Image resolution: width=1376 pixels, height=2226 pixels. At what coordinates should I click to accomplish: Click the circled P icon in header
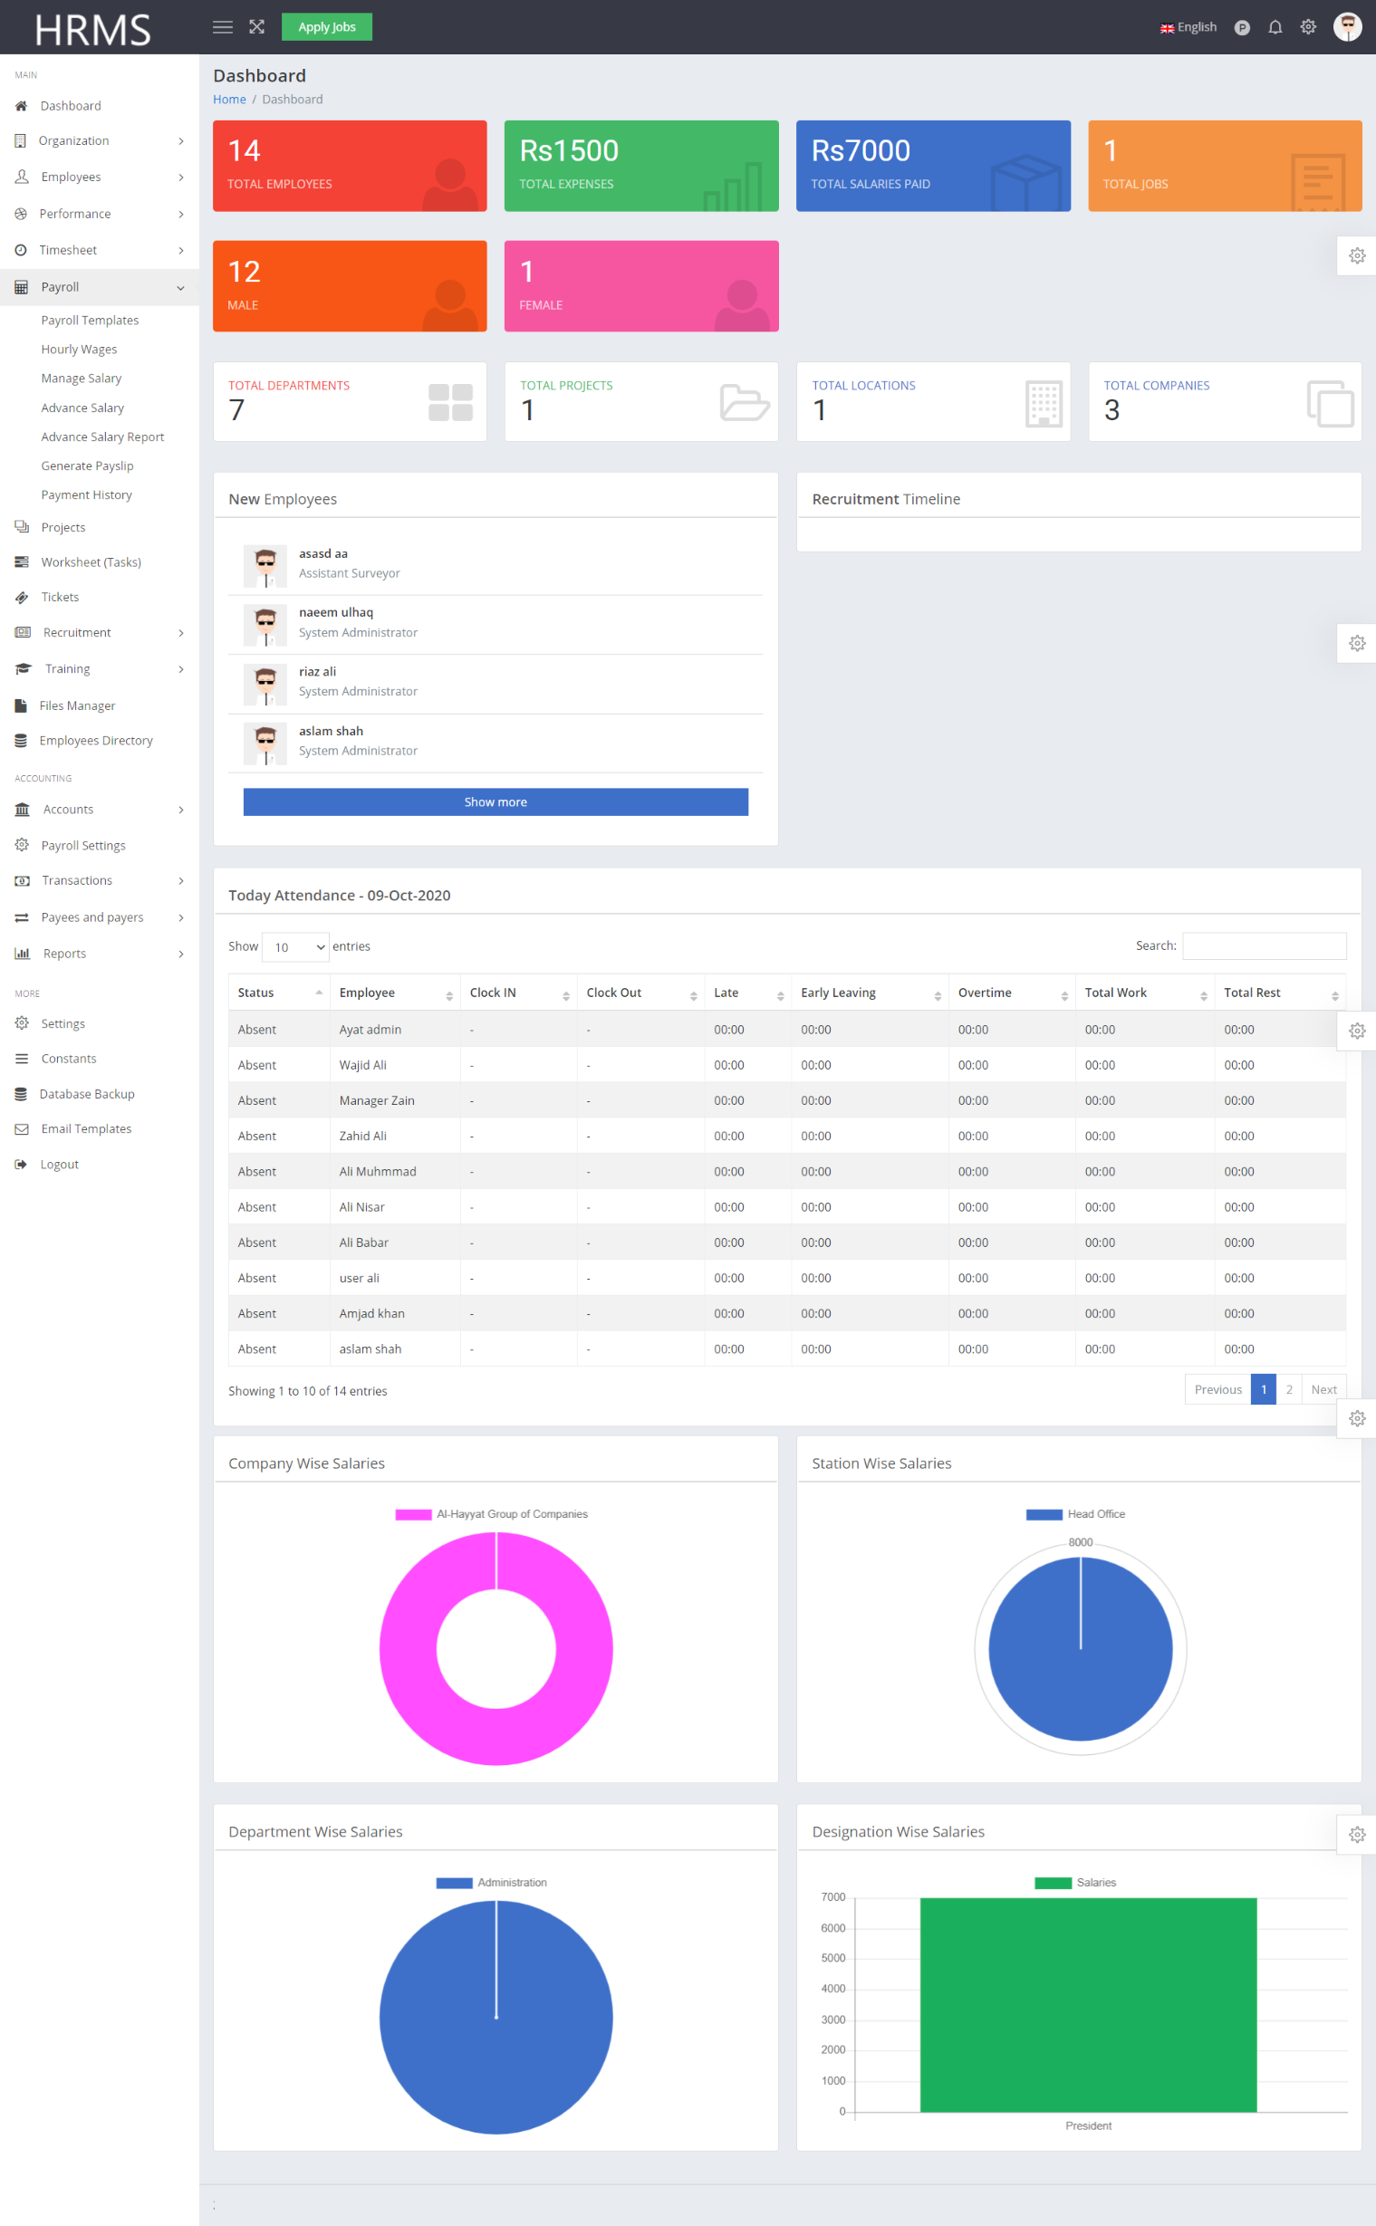tap(1241, 28)
